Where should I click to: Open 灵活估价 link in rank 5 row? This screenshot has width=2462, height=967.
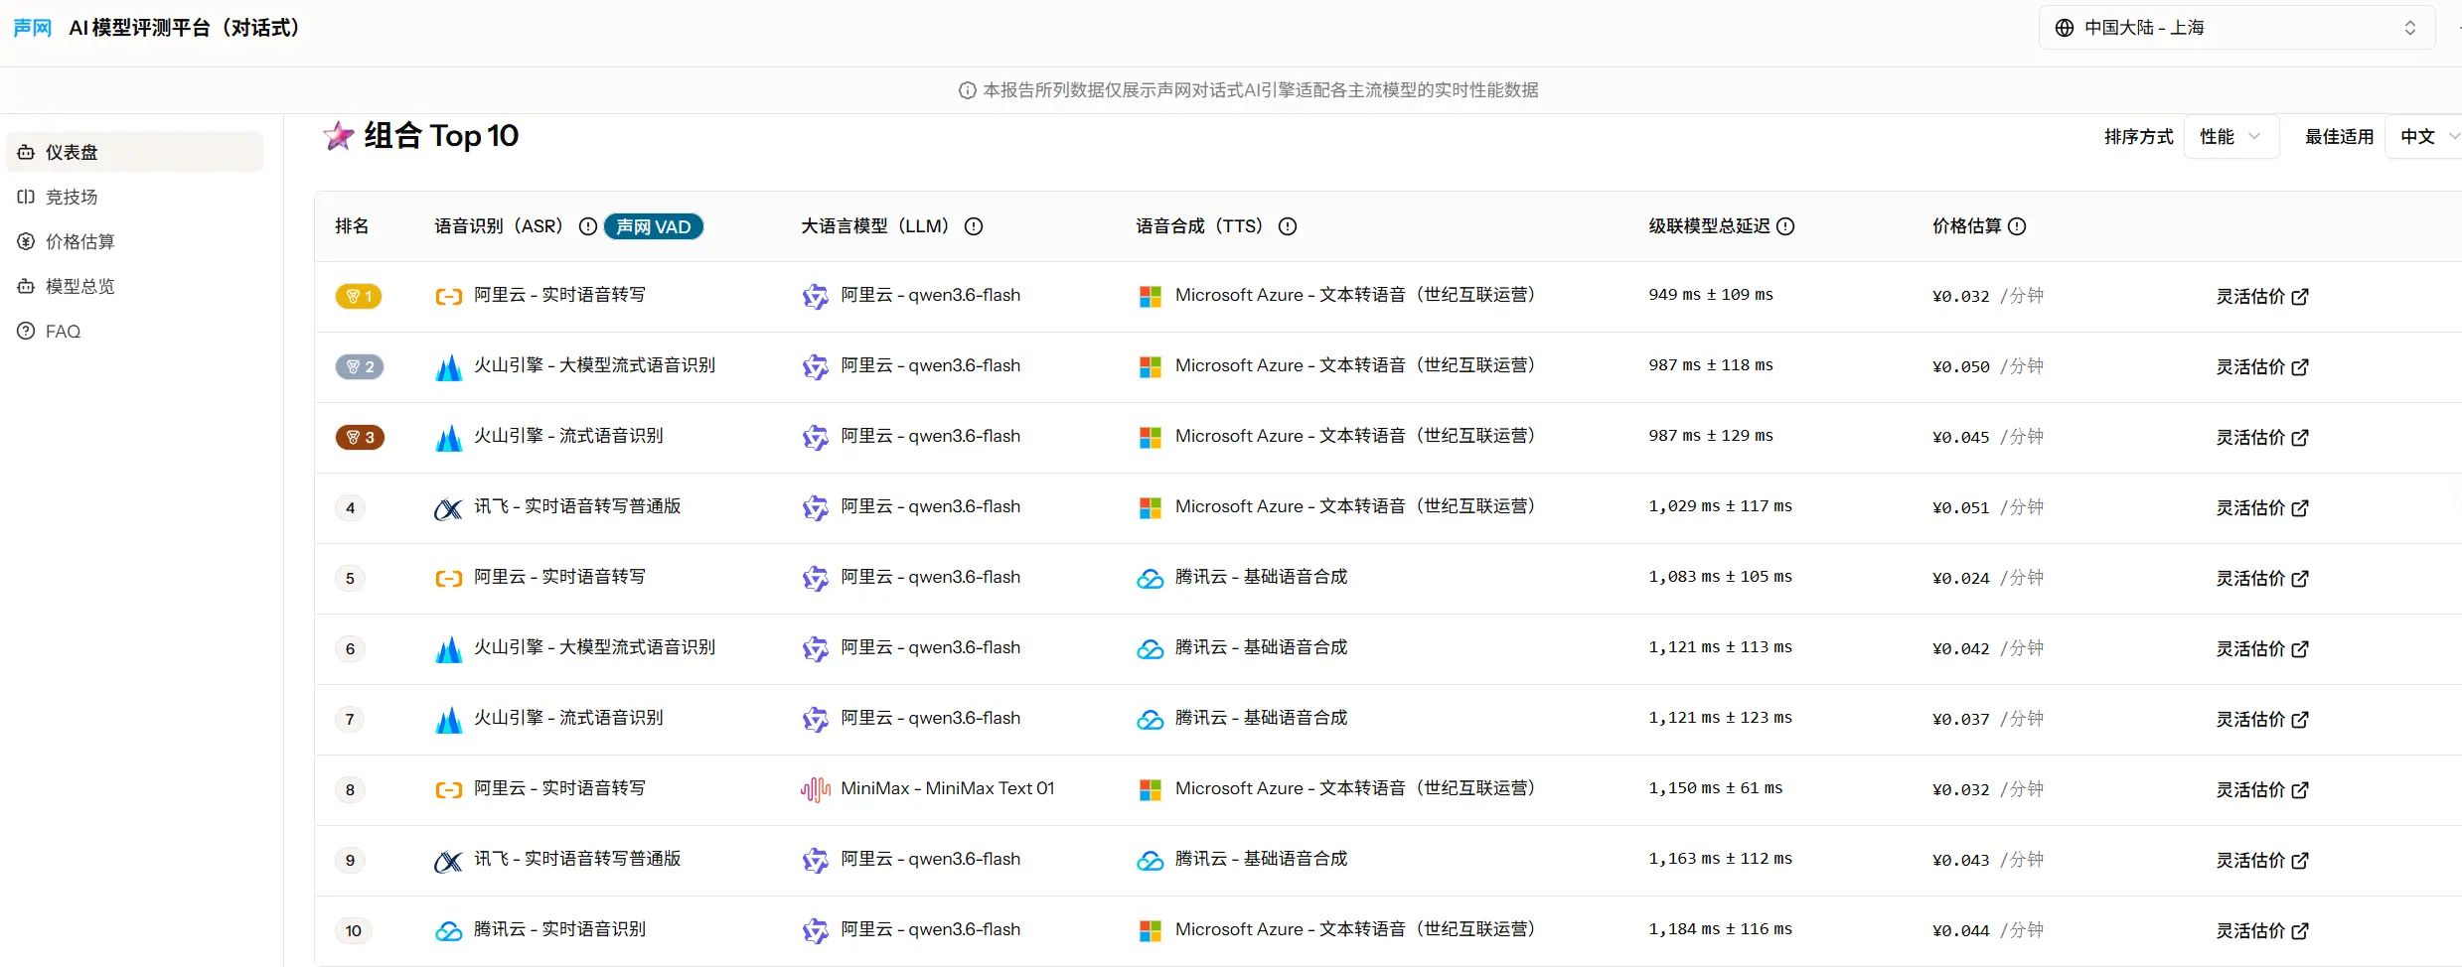2262,578
